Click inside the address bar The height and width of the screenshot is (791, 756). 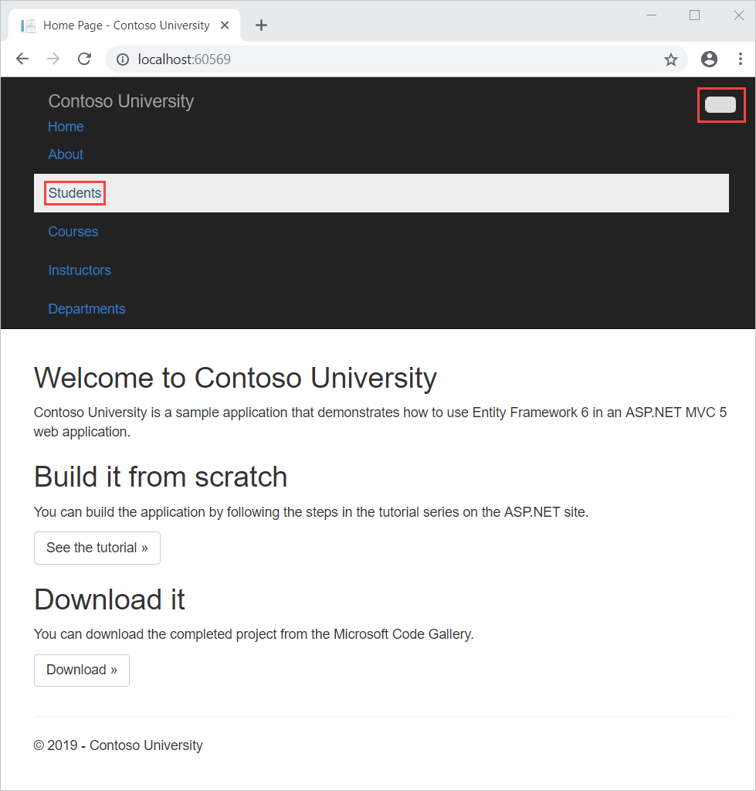pos(309,59)
